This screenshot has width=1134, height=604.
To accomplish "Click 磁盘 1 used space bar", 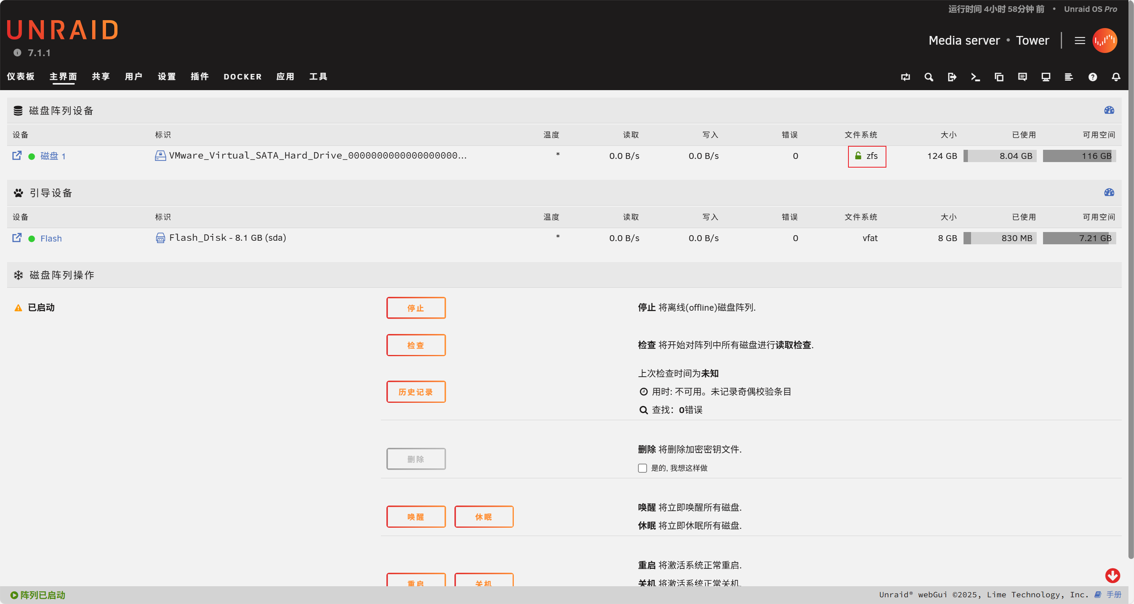I will (x=1000, y=156).
